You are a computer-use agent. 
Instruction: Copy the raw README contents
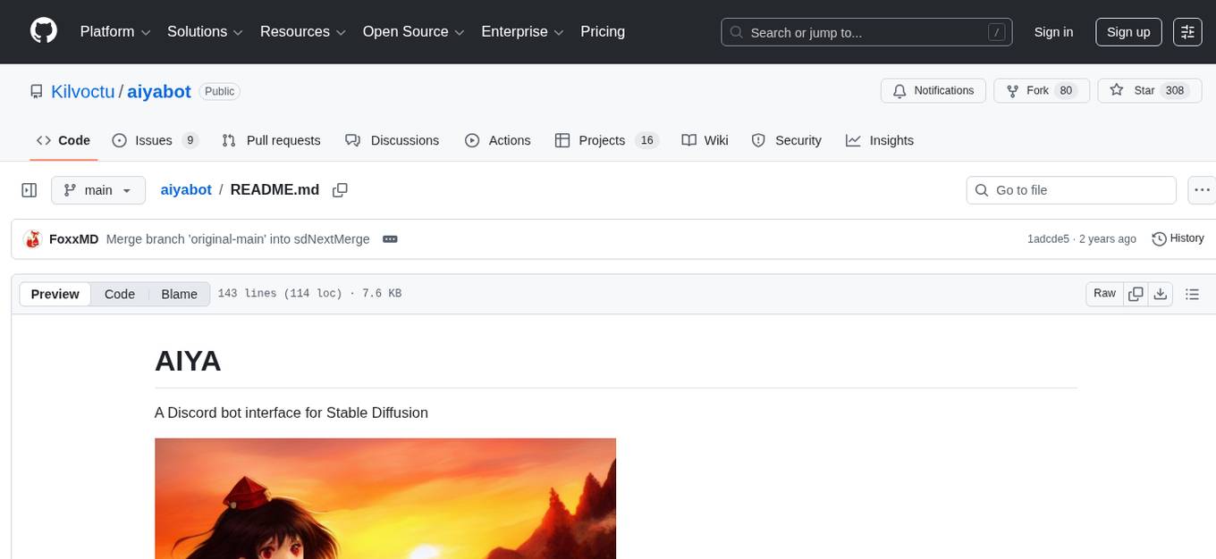[x=1136, y=293]
